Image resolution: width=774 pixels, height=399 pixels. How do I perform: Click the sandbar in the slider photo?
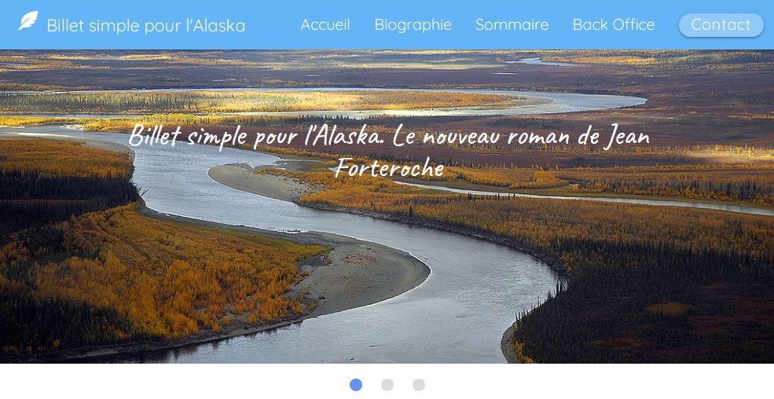point(365,276)
